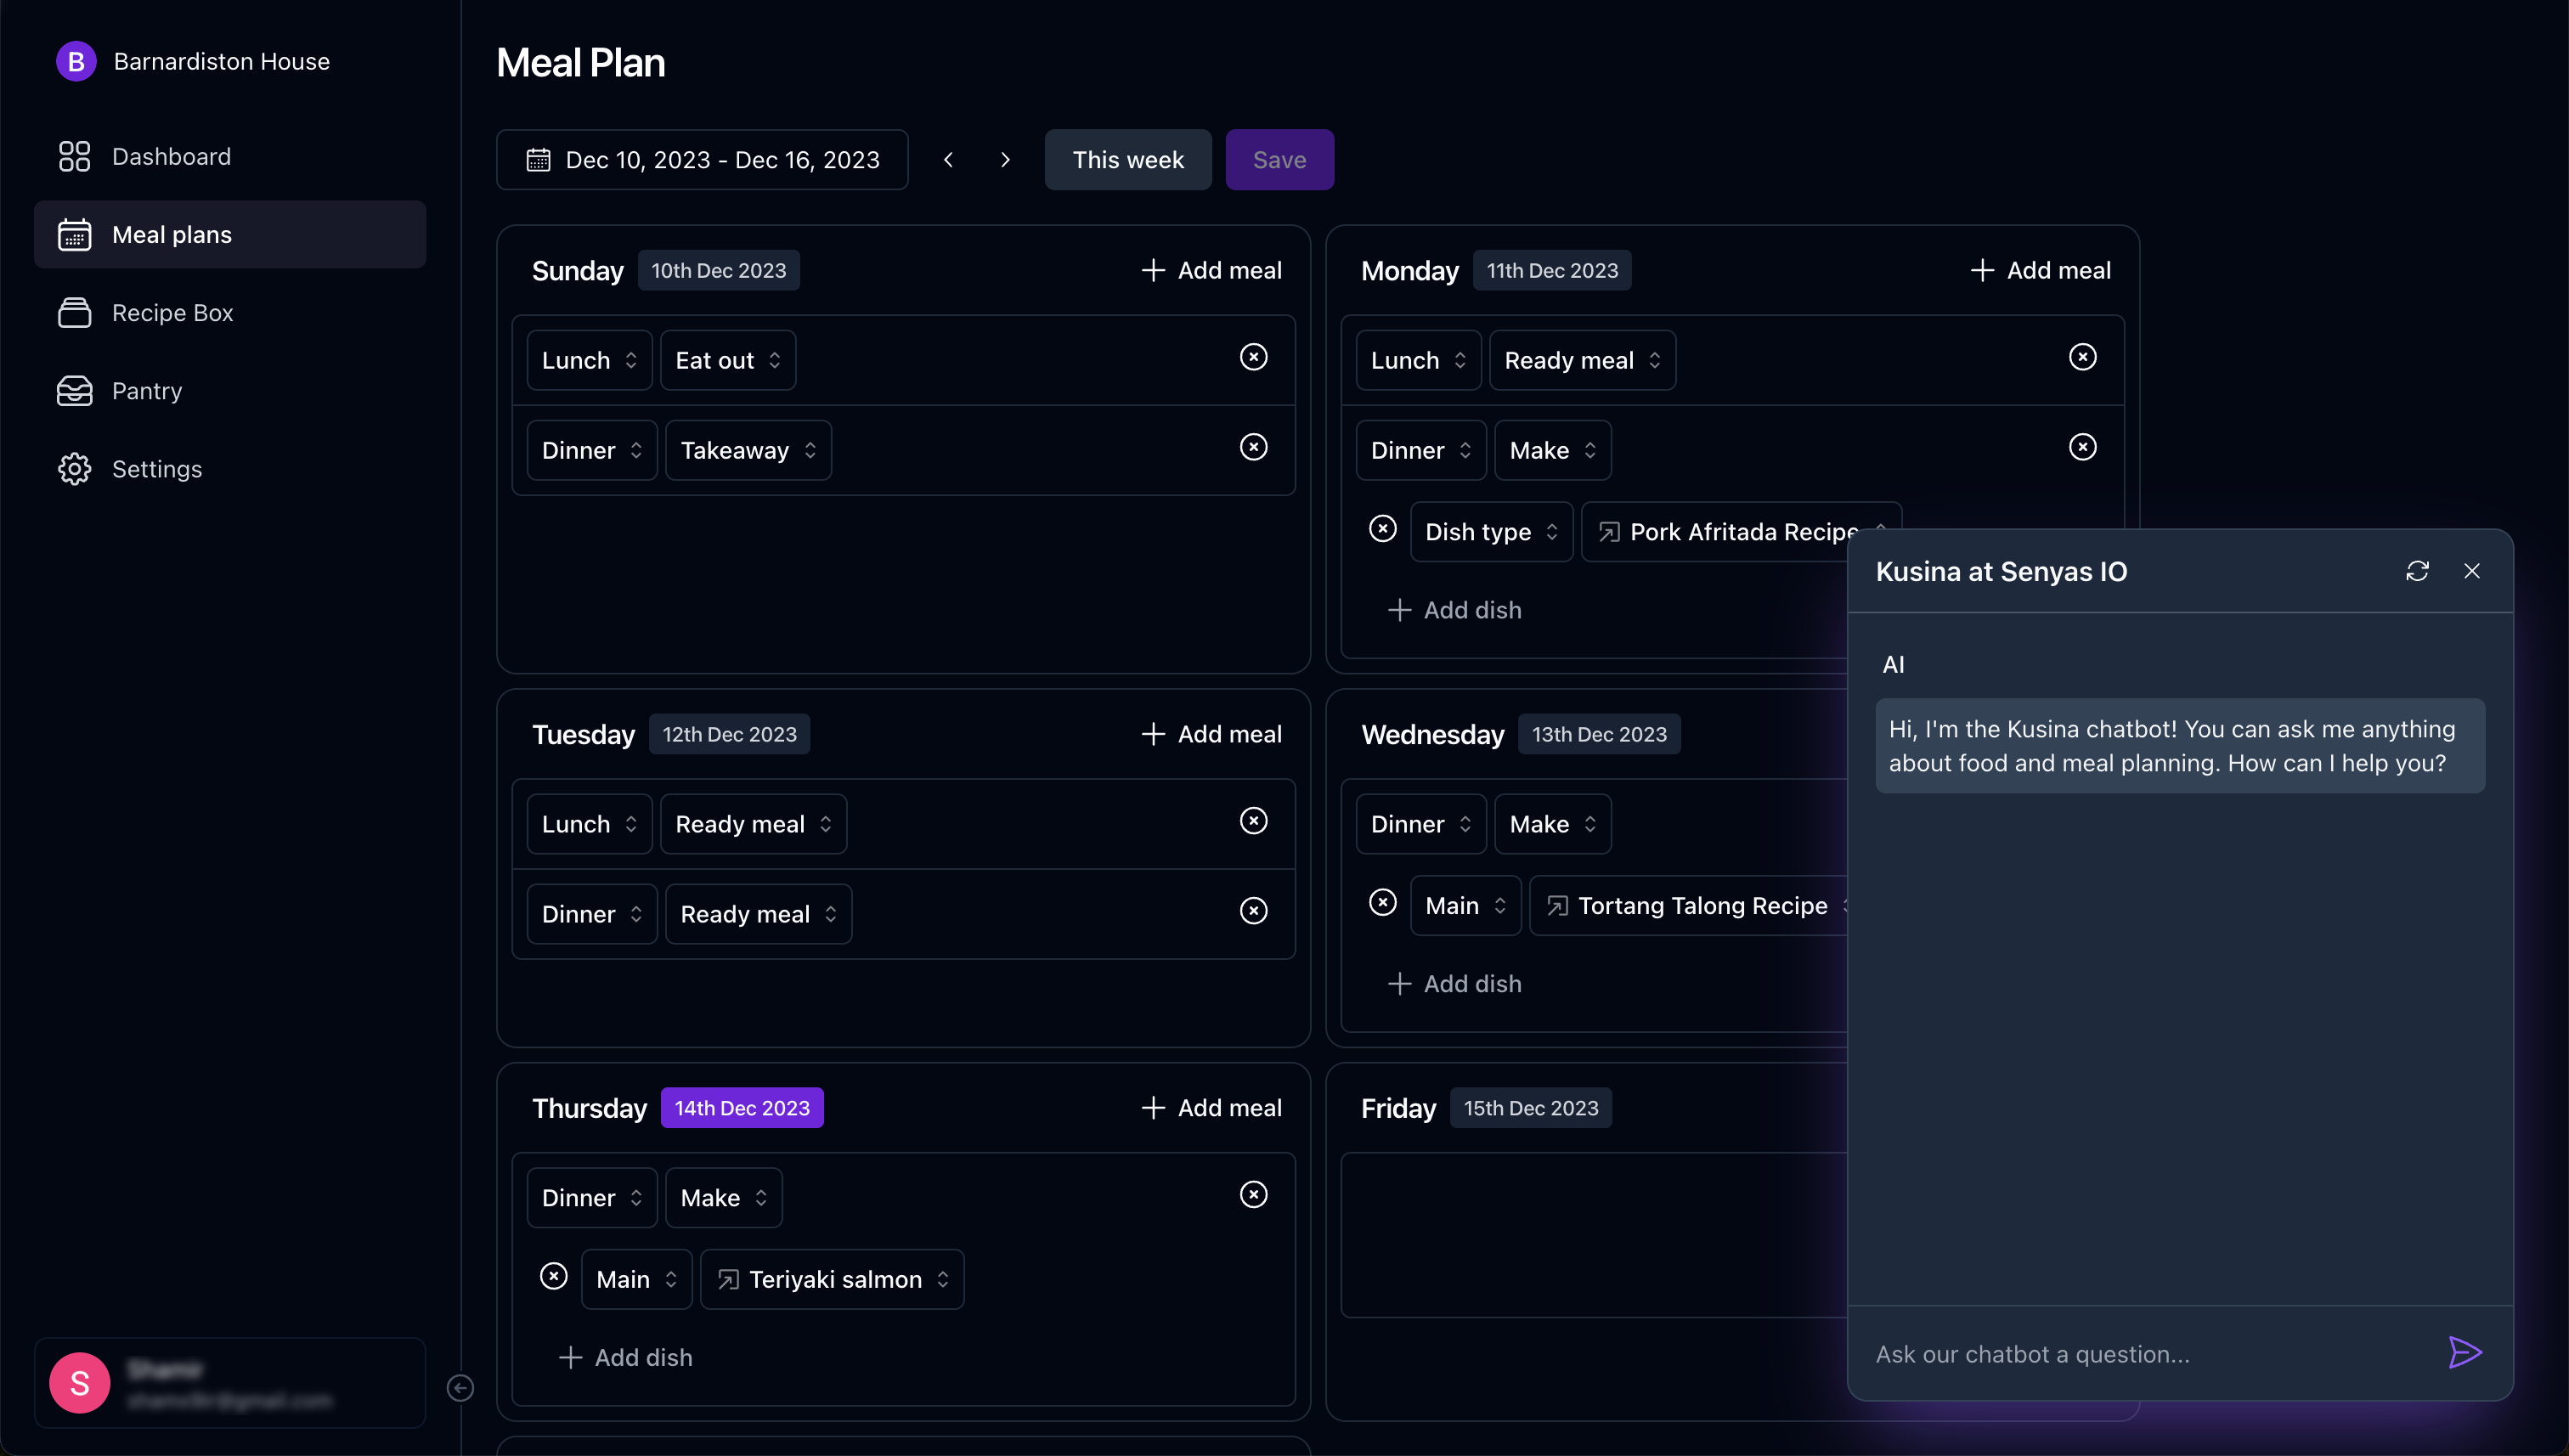Collapse the sidebar using the arrow icon

click(460, 1388)
